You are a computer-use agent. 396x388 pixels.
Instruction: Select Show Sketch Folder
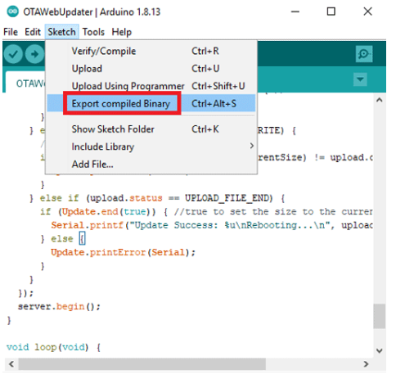point(151,129)
